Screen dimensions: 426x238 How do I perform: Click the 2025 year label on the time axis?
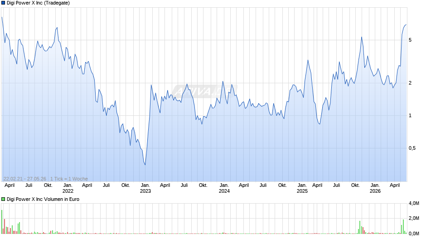pyautogui.click(x=302, y=191)
